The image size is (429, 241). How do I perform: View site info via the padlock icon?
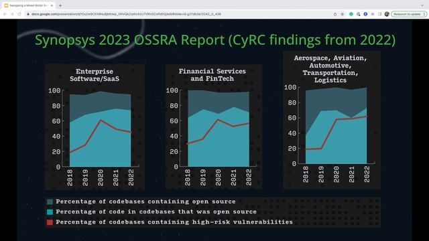28,14
